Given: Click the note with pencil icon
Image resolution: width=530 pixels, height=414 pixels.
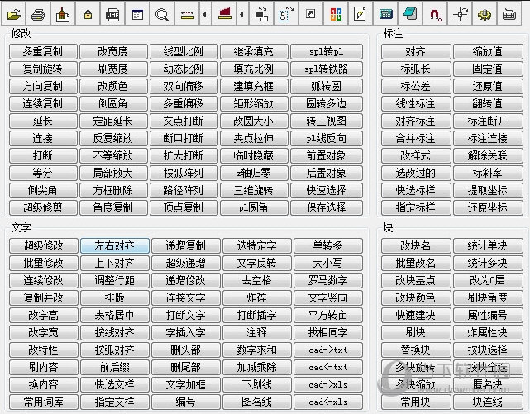Looking at the screenshot, I should point(360,14).
